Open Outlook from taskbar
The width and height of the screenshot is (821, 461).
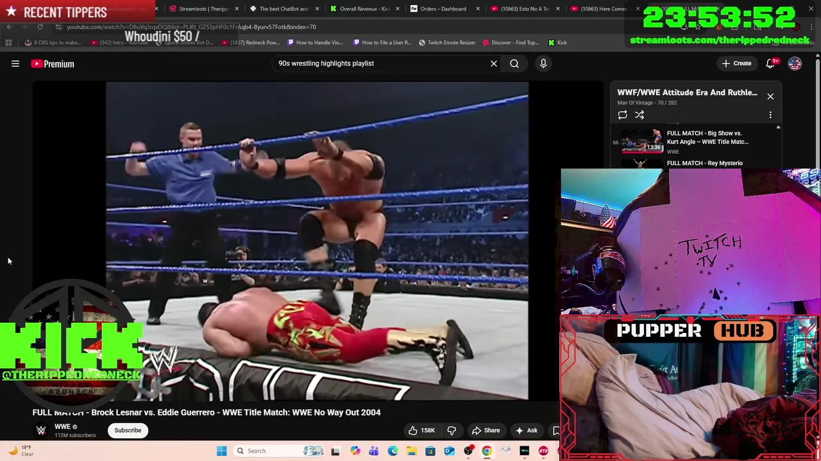tap(449, 451)
